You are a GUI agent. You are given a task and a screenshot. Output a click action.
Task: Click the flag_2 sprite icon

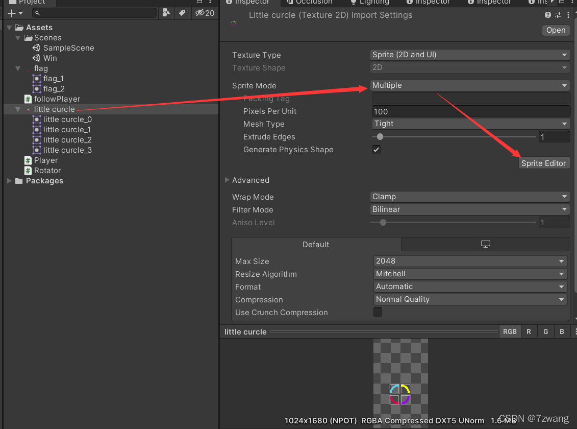[36, 89]
